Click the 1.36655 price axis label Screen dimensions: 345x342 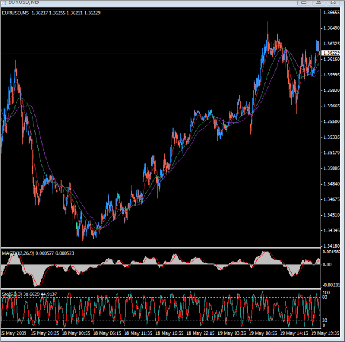click(x=331, y=13)
